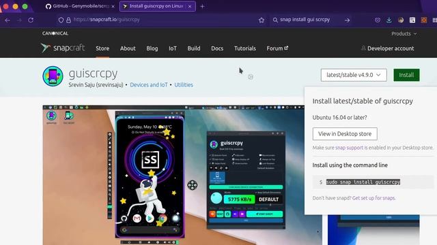Open the Build nav item
The width and height of the screenshot is (437, 245).
194,48
